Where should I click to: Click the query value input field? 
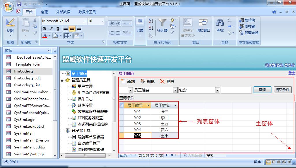[236, 90]
